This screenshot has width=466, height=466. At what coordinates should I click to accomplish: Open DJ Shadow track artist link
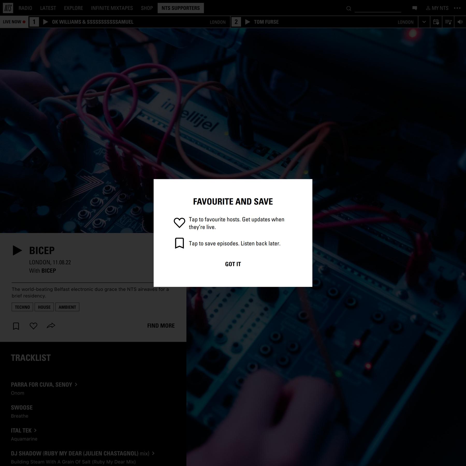click(x=83, y=453)
